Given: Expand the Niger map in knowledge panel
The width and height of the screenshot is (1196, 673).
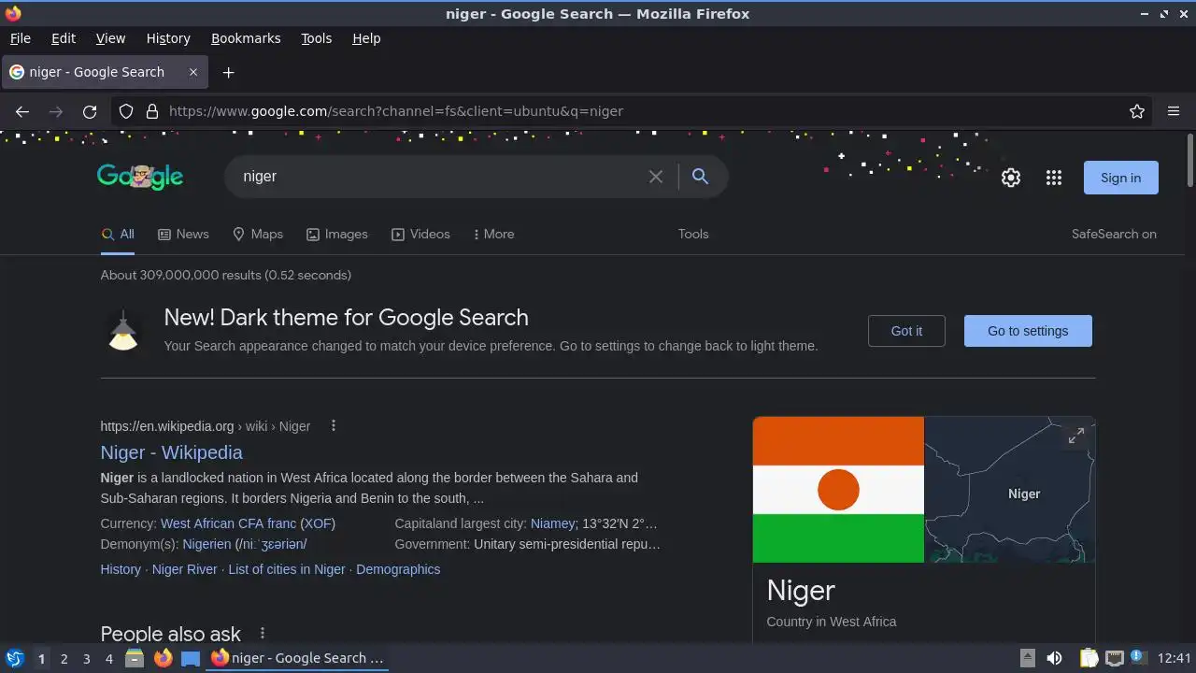Looking at the screenshot, I should tap(1076, 436).
